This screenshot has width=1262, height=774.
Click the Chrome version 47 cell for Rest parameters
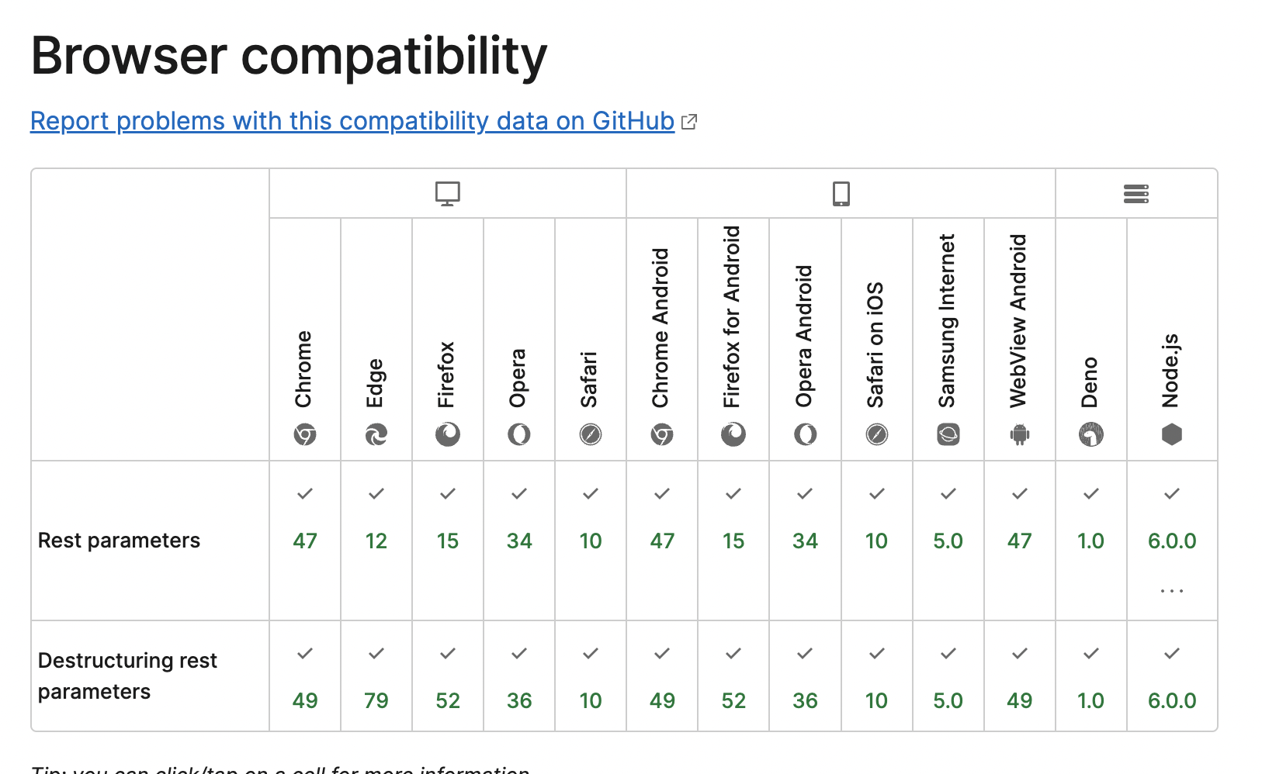click(305, 541)
